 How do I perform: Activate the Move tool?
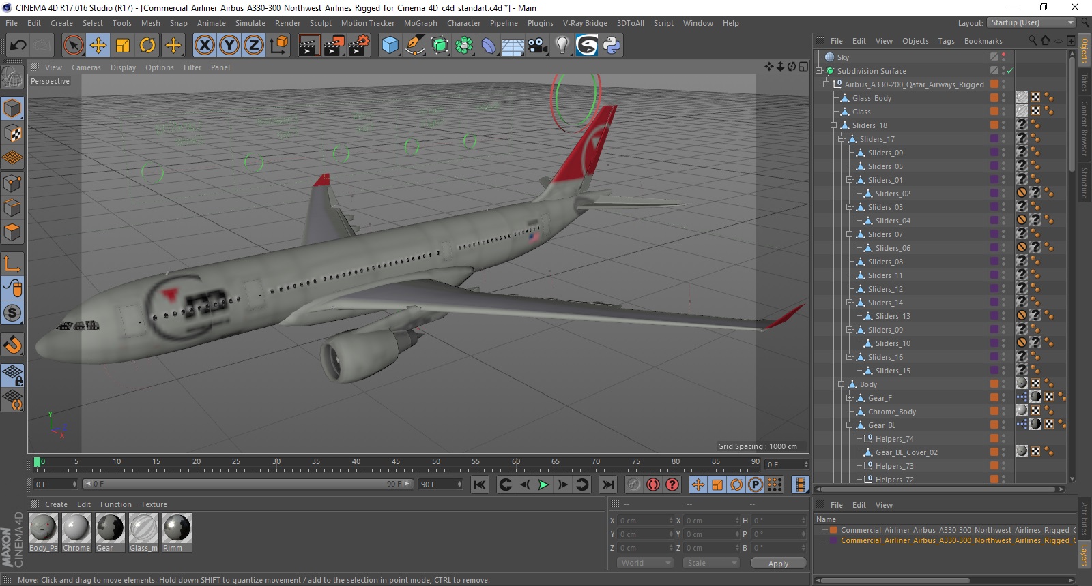[x=98, y=46]
